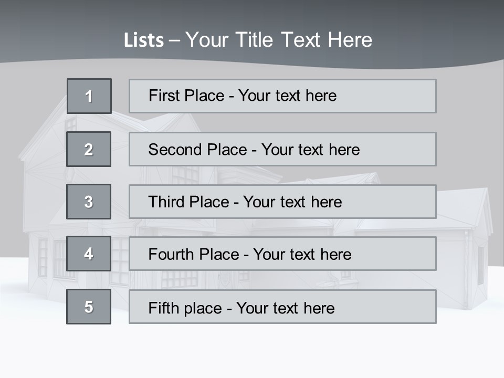Image resolution: width=504 pixels, height=378 pixels.
Task: Click the "First Place - Your text here" box
Action: pos(282,96)
